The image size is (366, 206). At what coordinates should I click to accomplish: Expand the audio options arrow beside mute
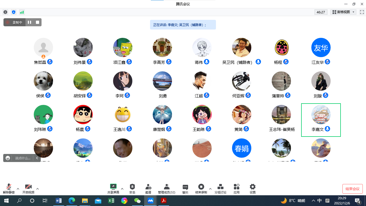pos(18,189)
